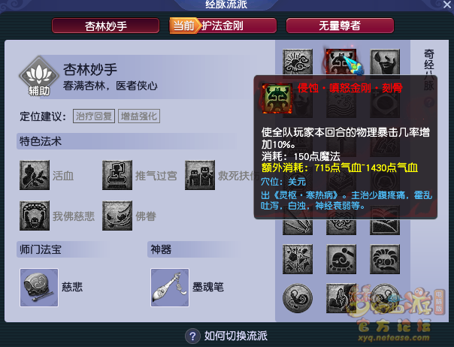The height and width of the screenshot is (347, 454).
Task: Switch to the 无量尊者 school tab
Action: pyautogui.click(x=340, y=26)
